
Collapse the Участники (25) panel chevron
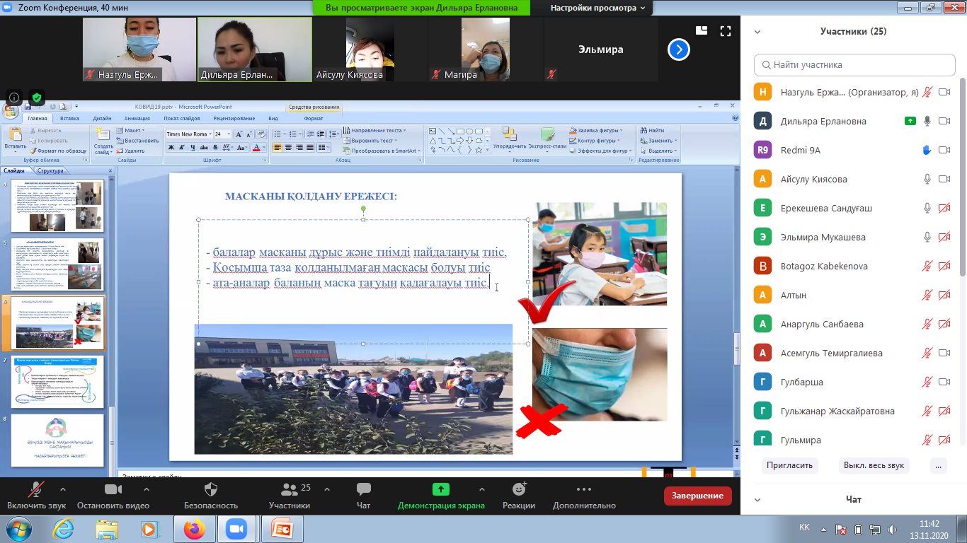(757, 32)
